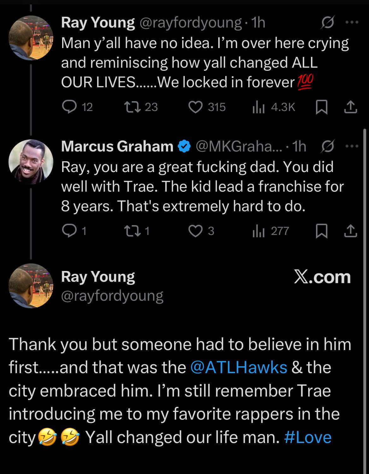
Task: Like Ray Young's tweet with 315 likes
Action: [x=196, y=107]
